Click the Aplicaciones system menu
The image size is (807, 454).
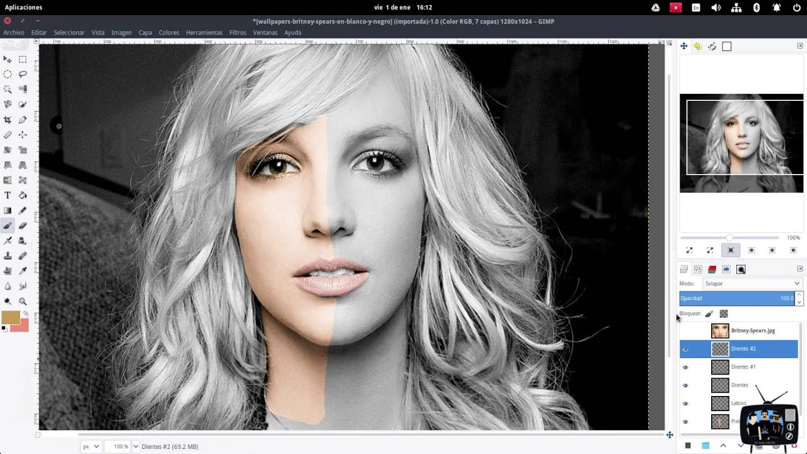[23, 8]
